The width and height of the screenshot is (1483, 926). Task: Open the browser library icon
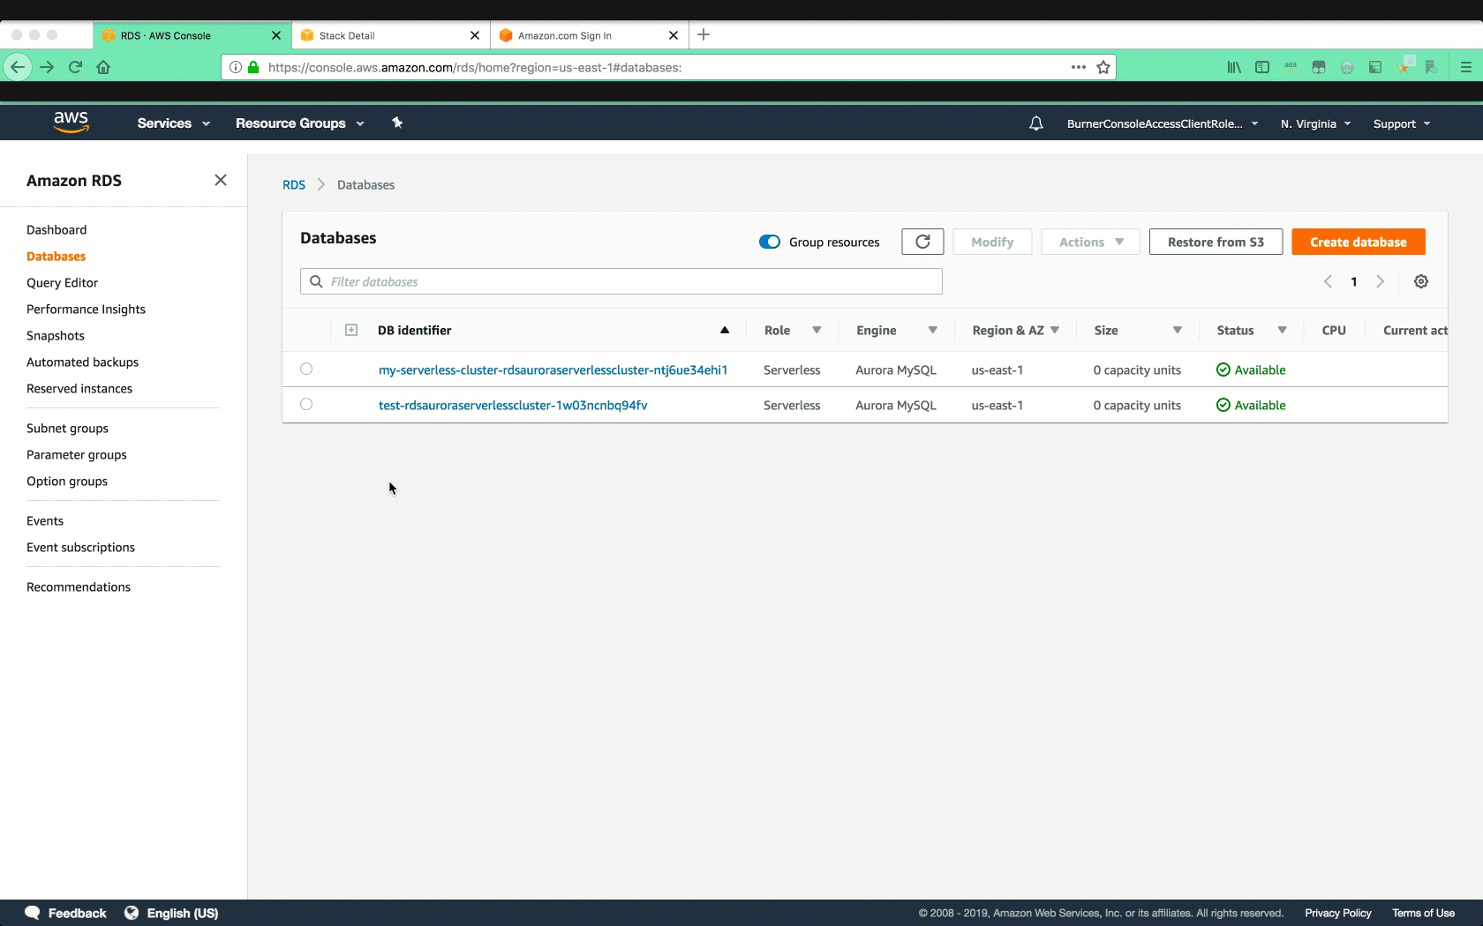(x=1234, y=67)
